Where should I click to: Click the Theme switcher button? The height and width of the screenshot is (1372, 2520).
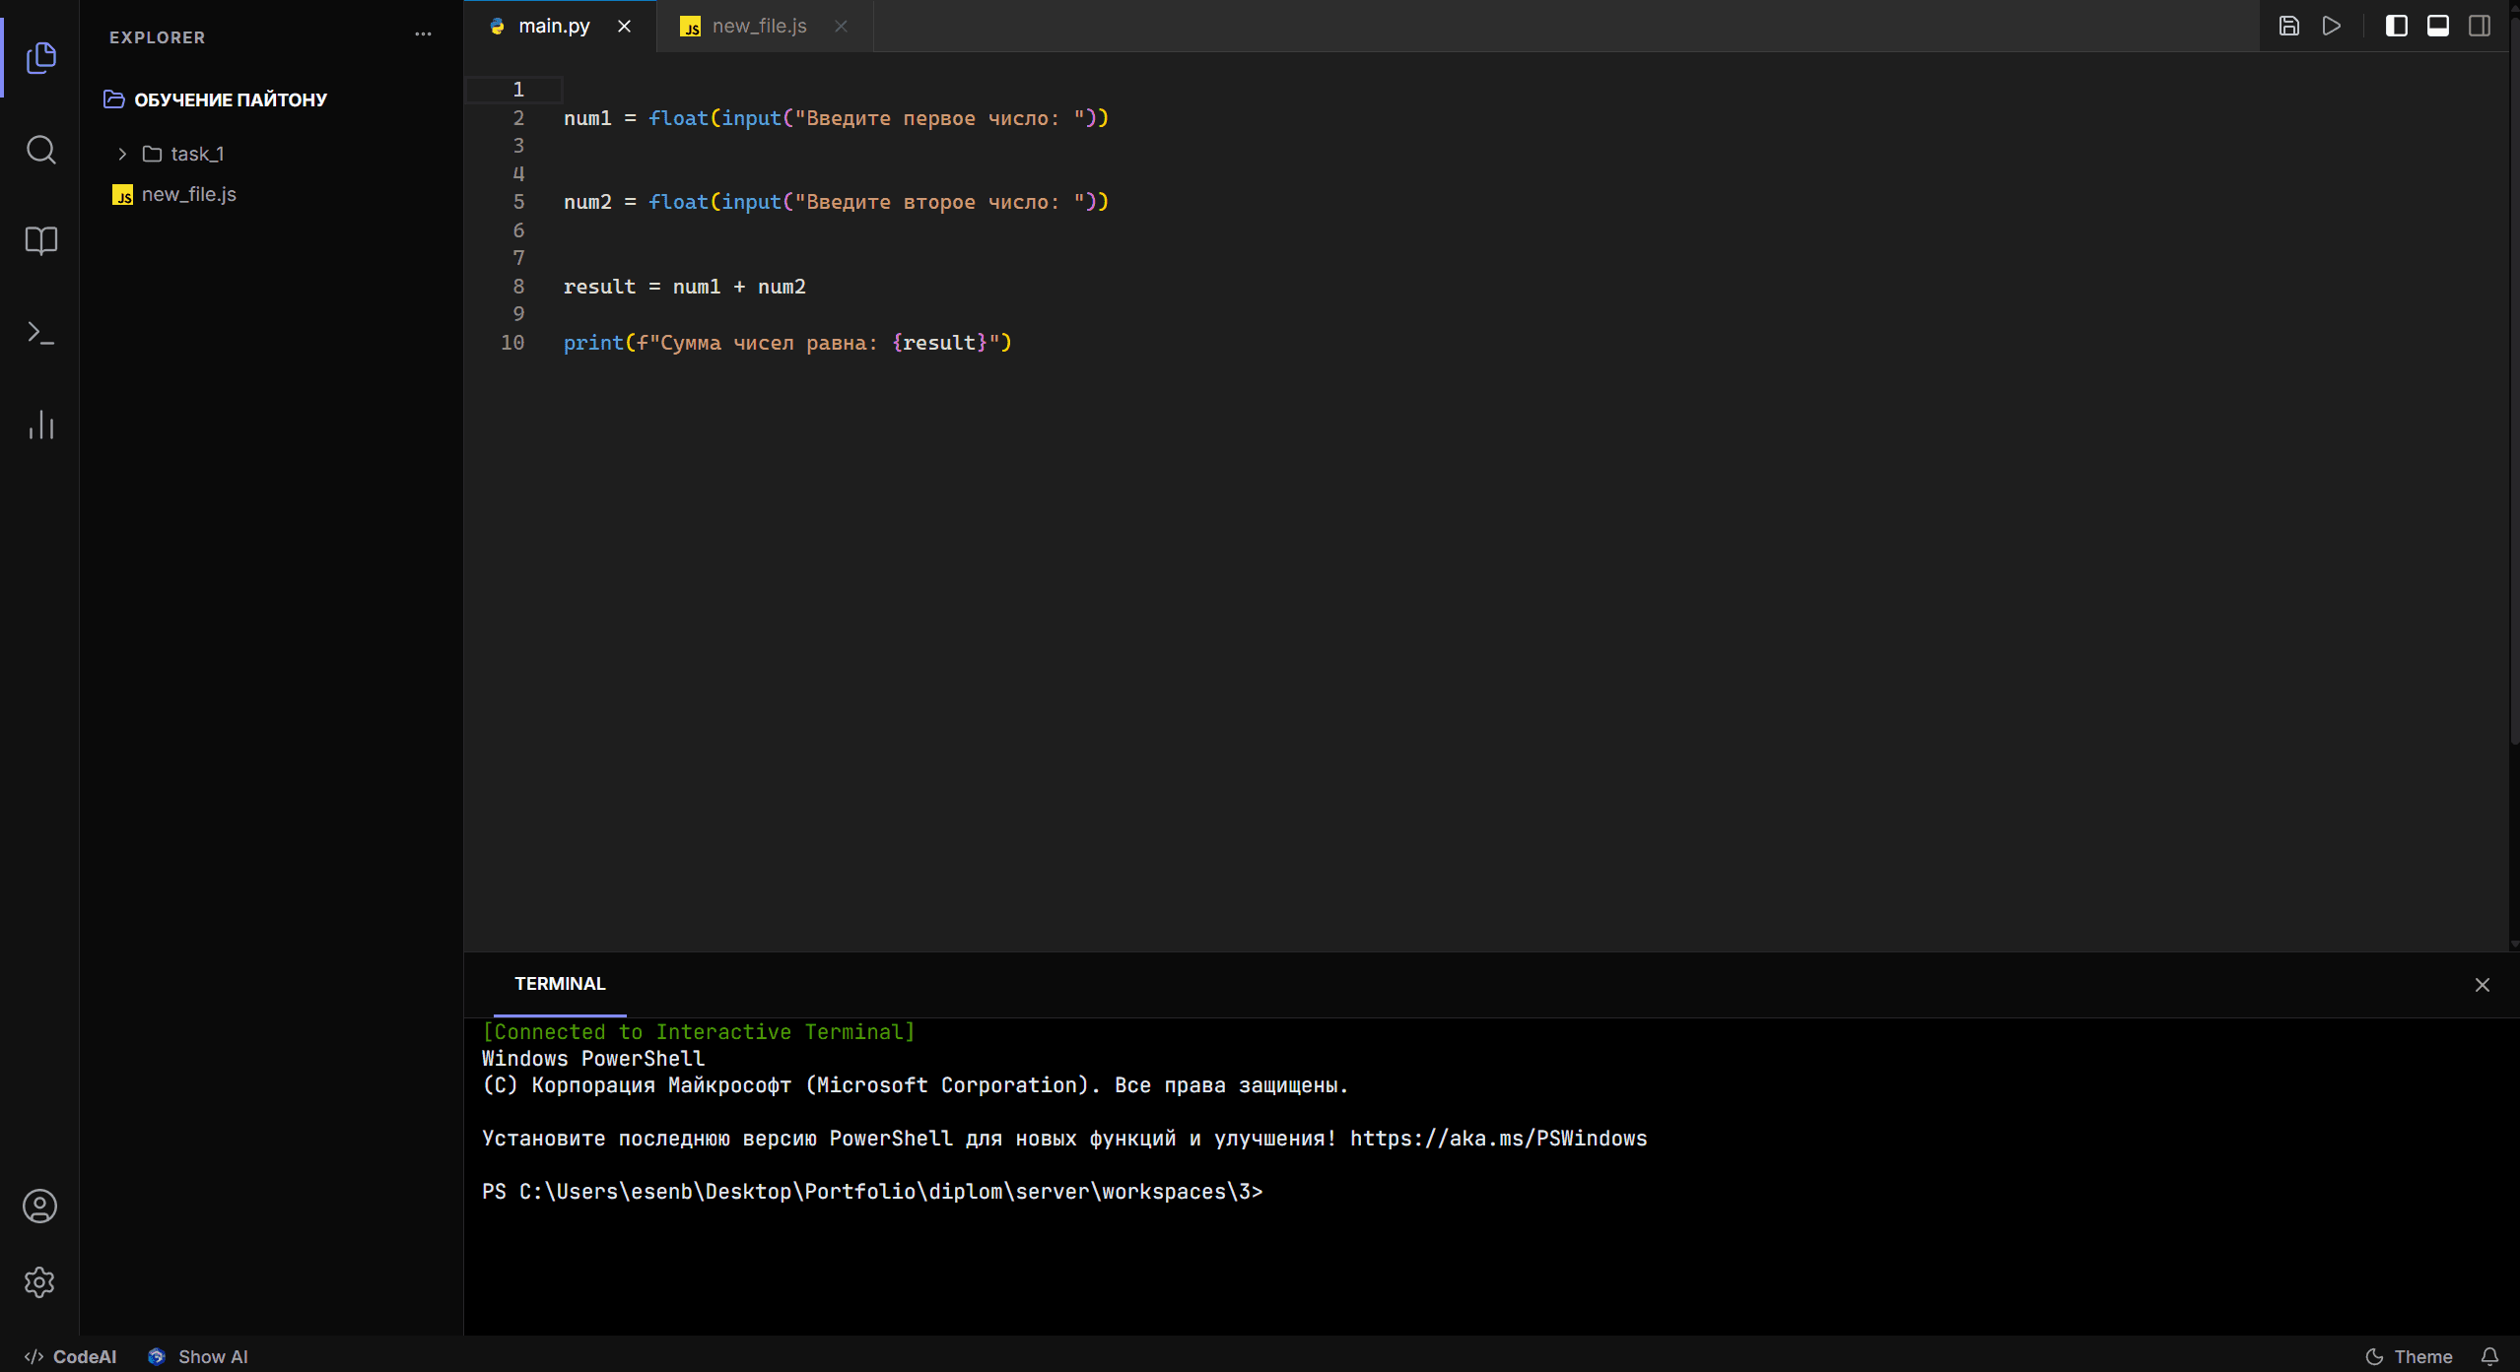pyautogui.click(x=2409, y=1356)
